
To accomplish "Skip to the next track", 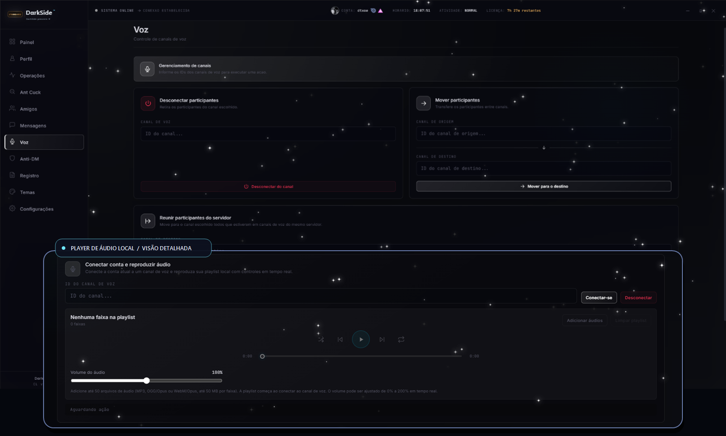I will [x=382, y=339].
